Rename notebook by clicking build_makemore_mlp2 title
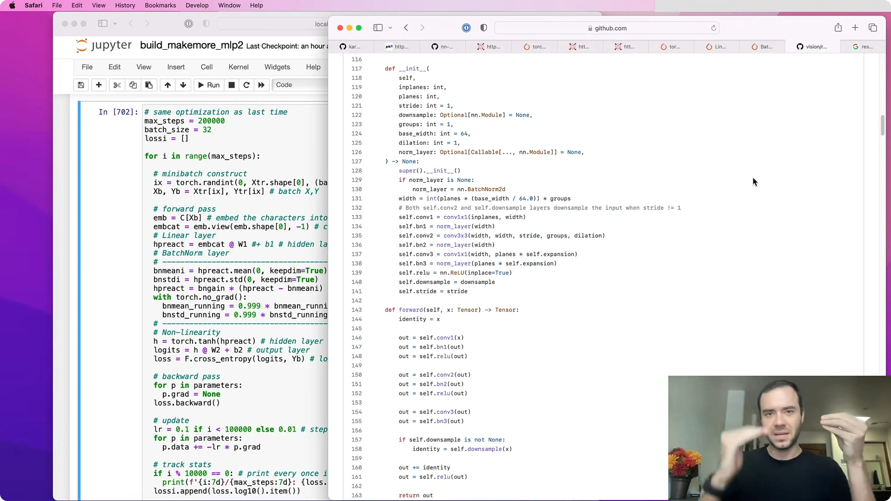The image size is (891, 501). click(191, 45)
